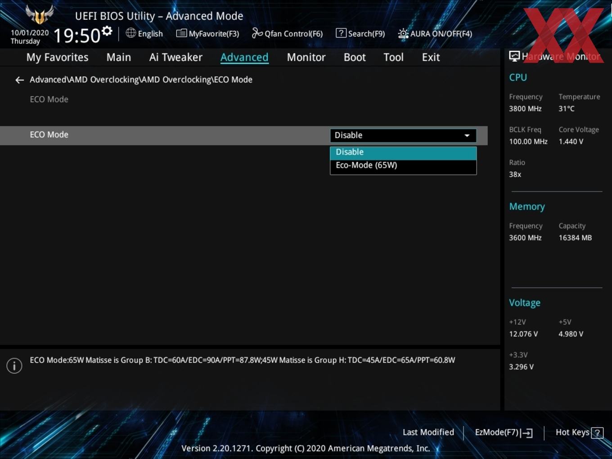Switch to Main tab
Screen dimensions: 612x459
pyautogui.click(x=119, y=57)
